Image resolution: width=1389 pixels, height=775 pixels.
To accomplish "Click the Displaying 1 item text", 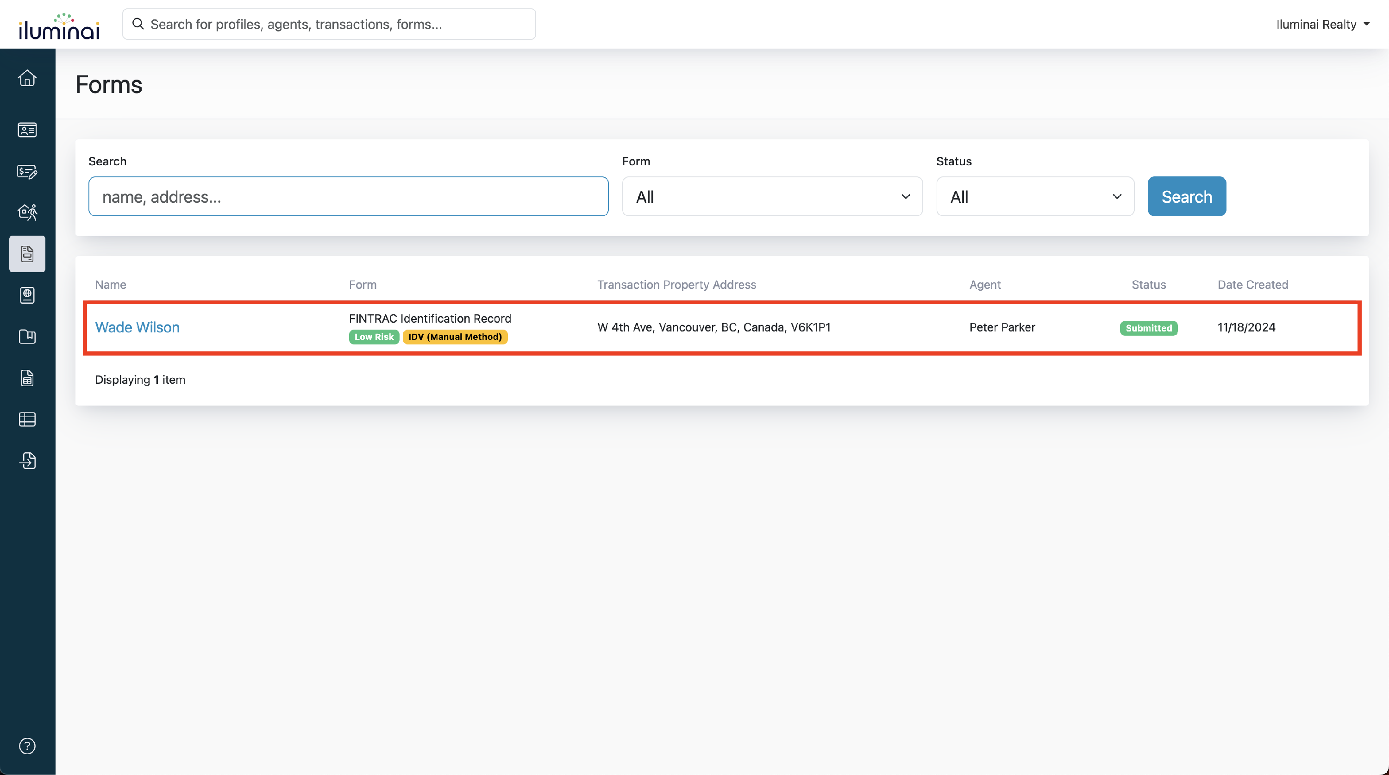I will pos(140,379).
